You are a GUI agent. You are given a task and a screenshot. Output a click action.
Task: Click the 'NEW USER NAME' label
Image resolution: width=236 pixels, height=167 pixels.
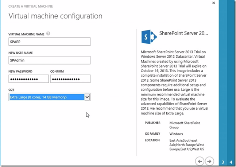21,53
